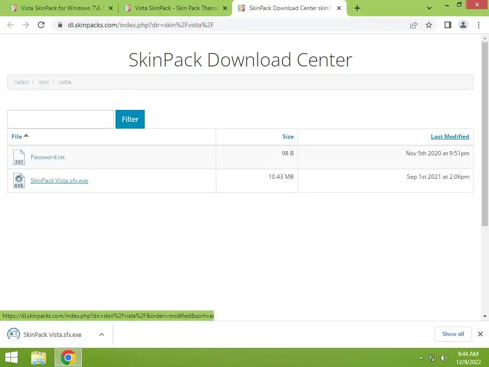
Task: Click the download file icon in downloads bar
Action: (13, 334)
